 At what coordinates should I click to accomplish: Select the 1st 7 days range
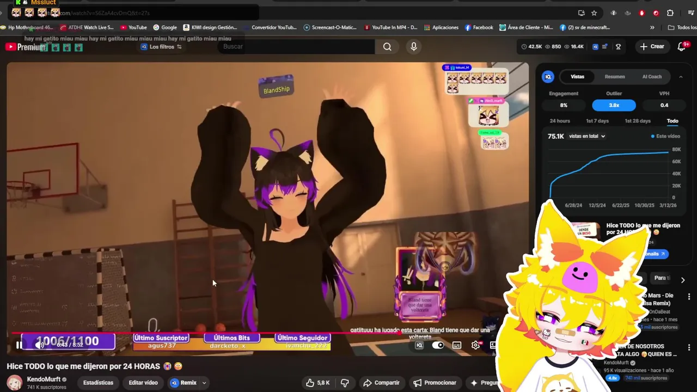click(597, 121)
